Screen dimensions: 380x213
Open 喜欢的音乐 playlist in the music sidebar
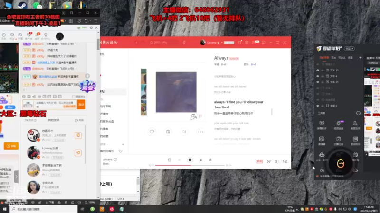[107, 151]
